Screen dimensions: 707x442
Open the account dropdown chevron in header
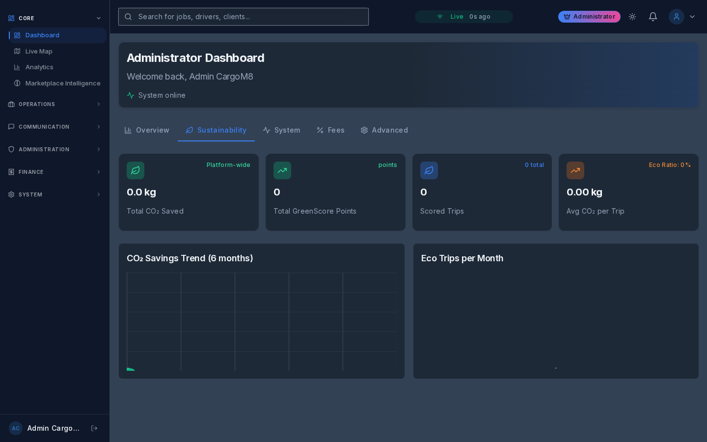pos(692,17)
